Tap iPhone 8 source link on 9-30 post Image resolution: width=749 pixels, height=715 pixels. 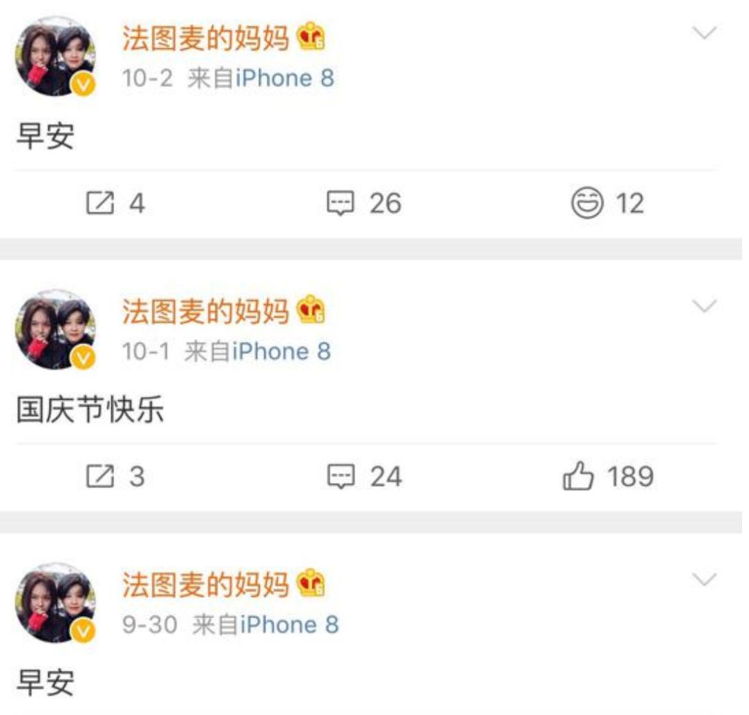[x=289, y=624]
